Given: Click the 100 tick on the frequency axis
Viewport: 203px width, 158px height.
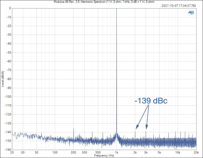Looking at the screenshot, I should 55,153.
